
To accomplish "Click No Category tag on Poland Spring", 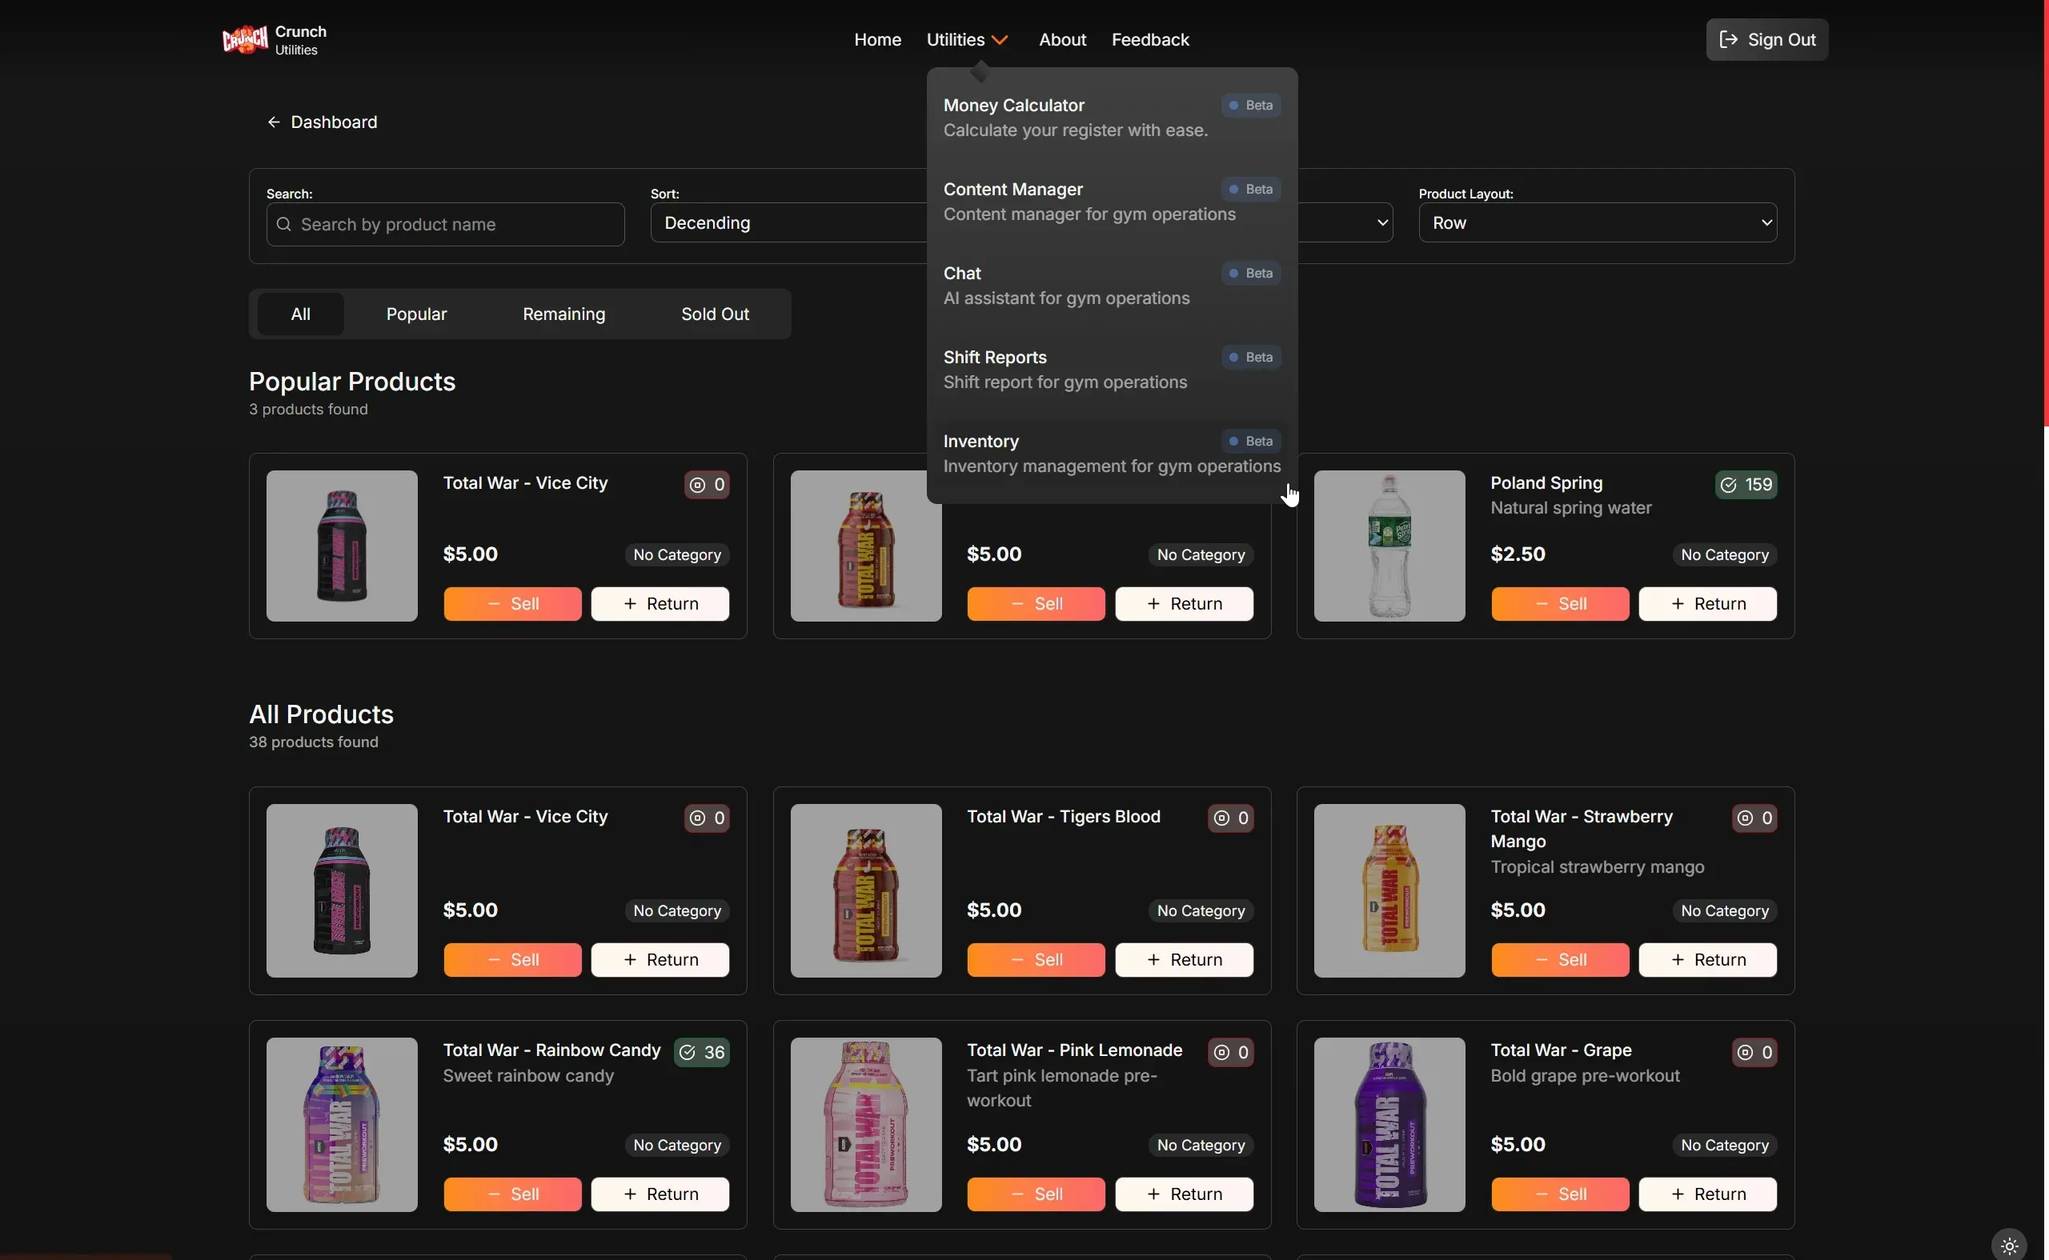I will [1724, 554].
